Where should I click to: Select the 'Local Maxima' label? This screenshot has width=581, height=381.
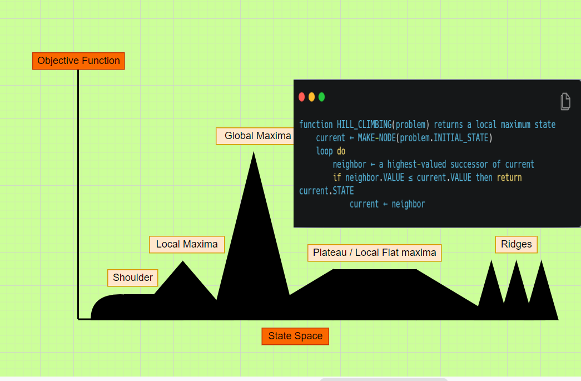(186, 244)
